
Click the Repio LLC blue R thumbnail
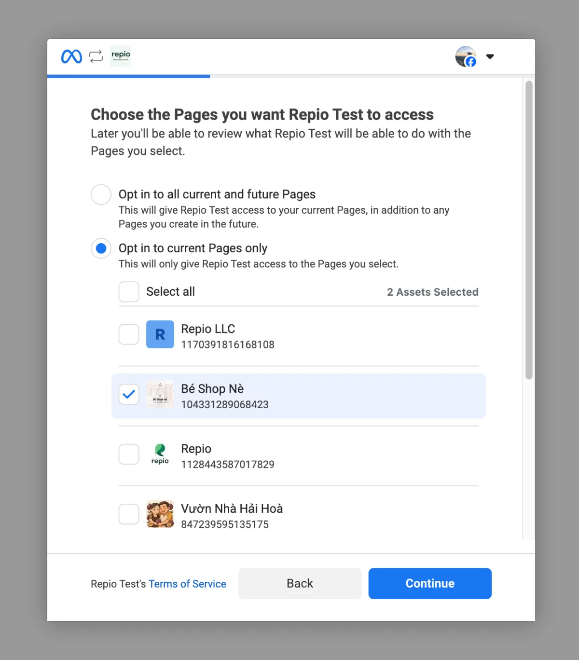point(160,334)
